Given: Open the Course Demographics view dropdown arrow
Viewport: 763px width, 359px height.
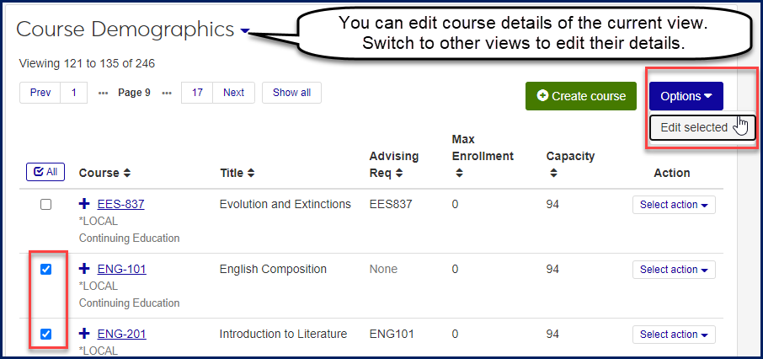Looking at the screenshot, I should [x=245, y=31].
